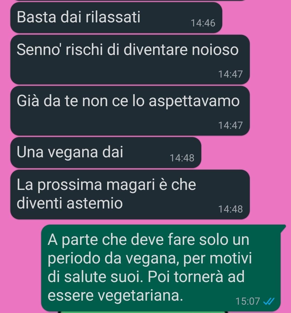Screen dimensions: 291x313
Task: Click the 14:47 timestamp under 'noioso' message
Action: 230,74
